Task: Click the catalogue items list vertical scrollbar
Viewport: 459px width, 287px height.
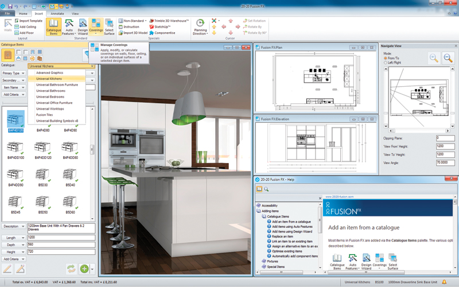Action: (92, 164)
